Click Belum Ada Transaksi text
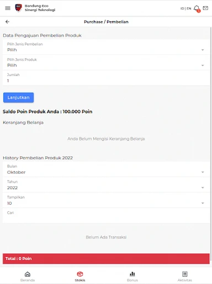This screenshot has width=212, height=284. click(x=106, y=237)
